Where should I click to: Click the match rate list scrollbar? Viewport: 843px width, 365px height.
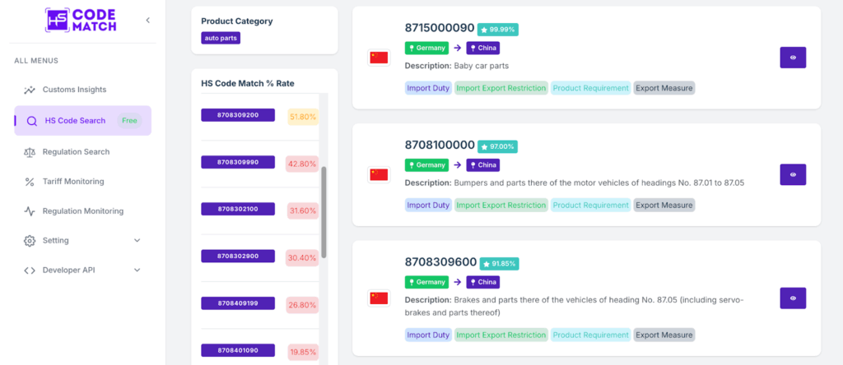pyautogui.click(x=324, y=212)
